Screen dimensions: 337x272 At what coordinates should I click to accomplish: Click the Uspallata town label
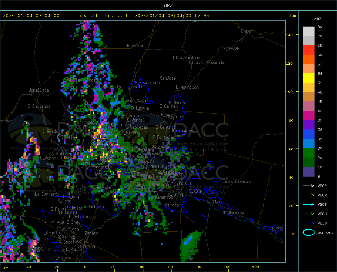pos(39,90)
